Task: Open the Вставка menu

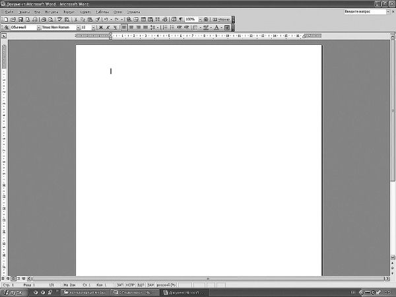Action: pyautogui.click(x=51, y=12)
